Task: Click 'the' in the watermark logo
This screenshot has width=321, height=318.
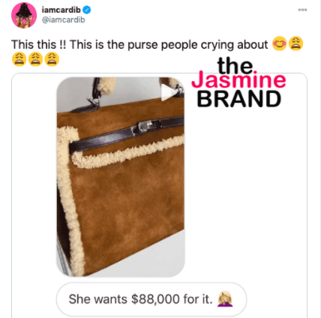Action: (235, 65)
